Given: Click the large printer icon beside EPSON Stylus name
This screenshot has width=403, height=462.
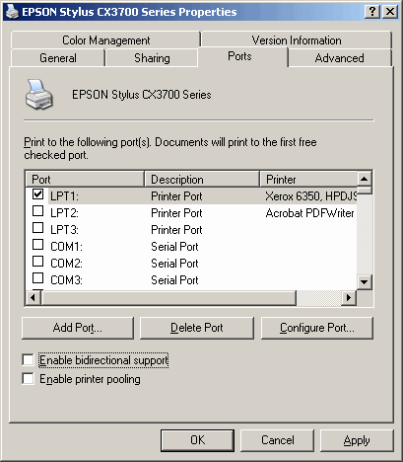Looking at the screenshot, I should point(38,95).
